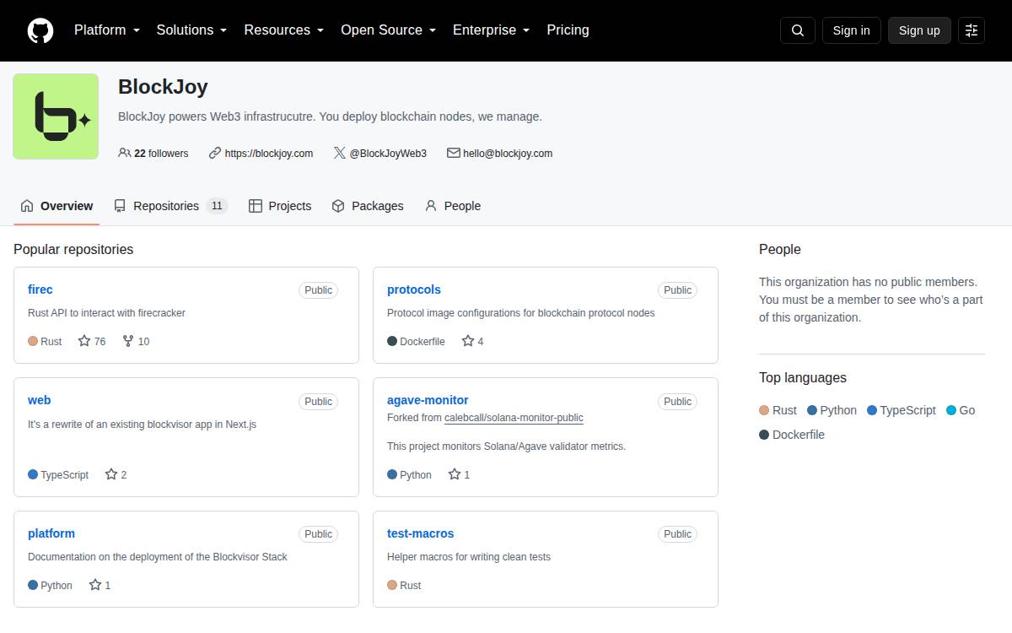The width and height of the screenshot is (1012, 633).
Task: Switch to the Projects tab
Action: 280,206
